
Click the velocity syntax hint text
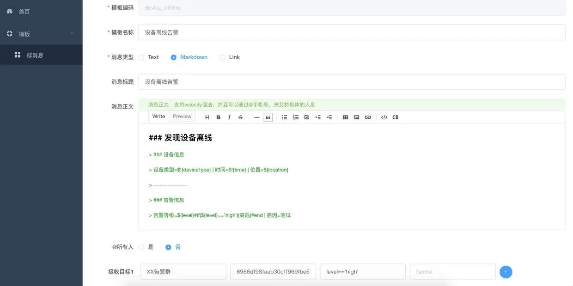click(x=232, y=105)
